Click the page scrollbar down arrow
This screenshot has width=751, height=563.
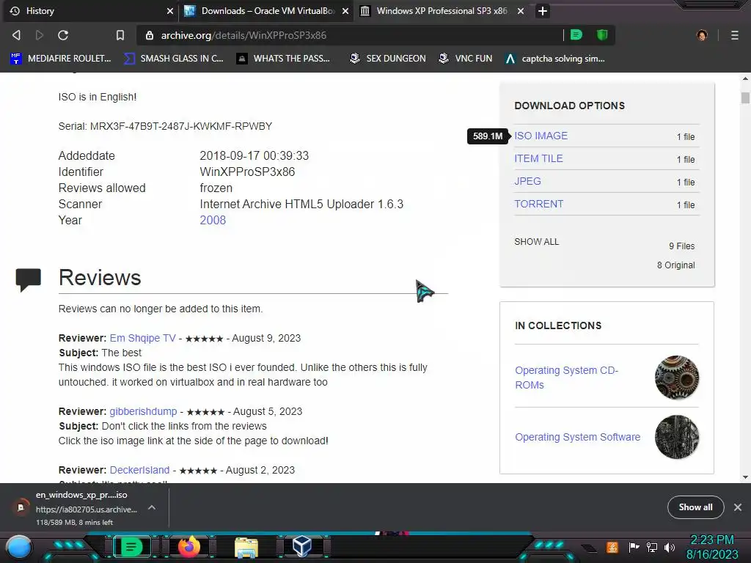click(x=745, y=477)
